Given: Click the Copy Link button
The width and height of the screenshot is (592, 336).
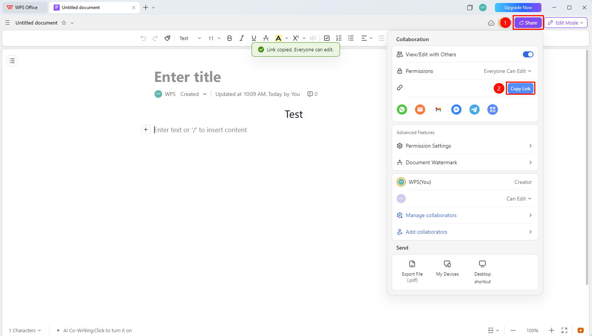Looking at the screenshot, I should 520,88.
